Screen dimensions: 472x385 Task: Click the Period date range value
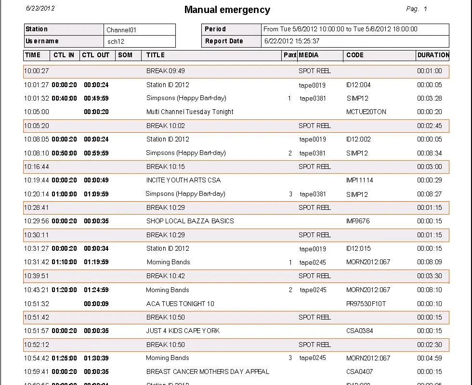coord(340,29)
